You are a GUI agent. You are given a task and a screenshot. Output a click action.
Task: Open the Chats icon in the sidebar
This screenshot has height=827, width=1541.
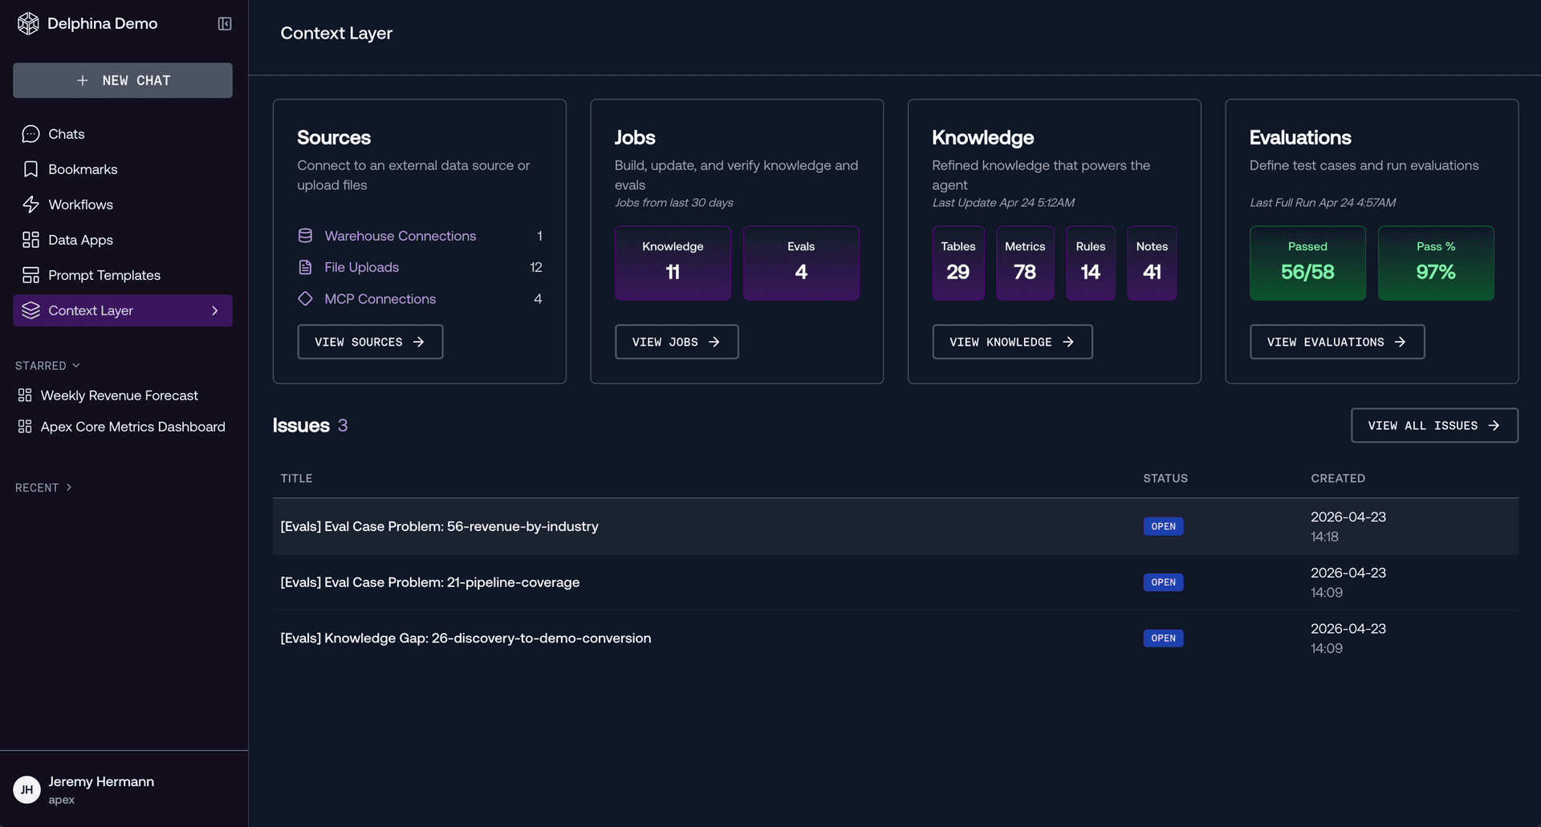click(30, 134)
